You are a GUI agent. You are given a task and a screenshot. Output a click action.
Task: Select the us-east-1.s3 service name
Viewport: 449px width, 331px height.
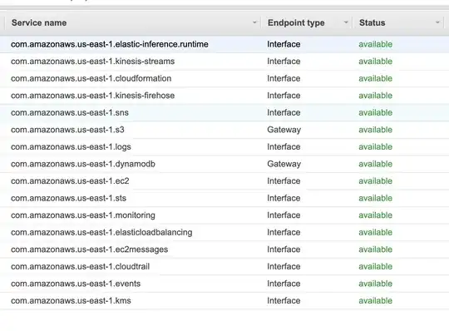point(67,130)
